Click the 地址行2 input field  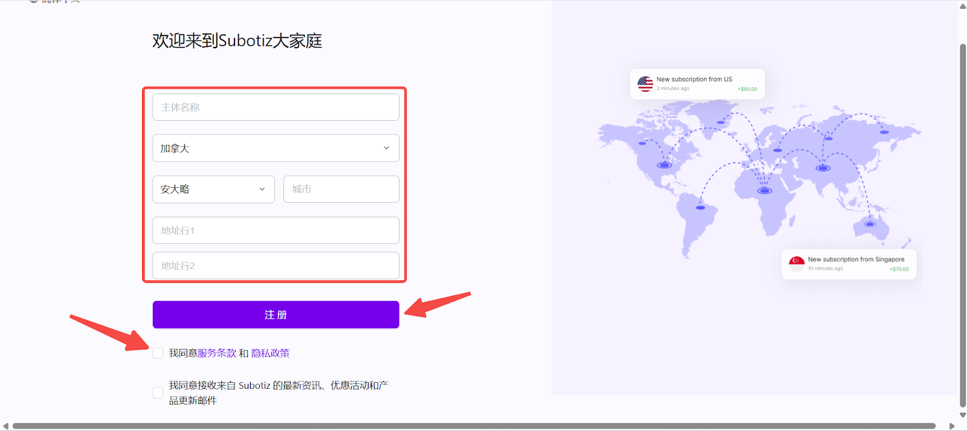tap(276, 266)
